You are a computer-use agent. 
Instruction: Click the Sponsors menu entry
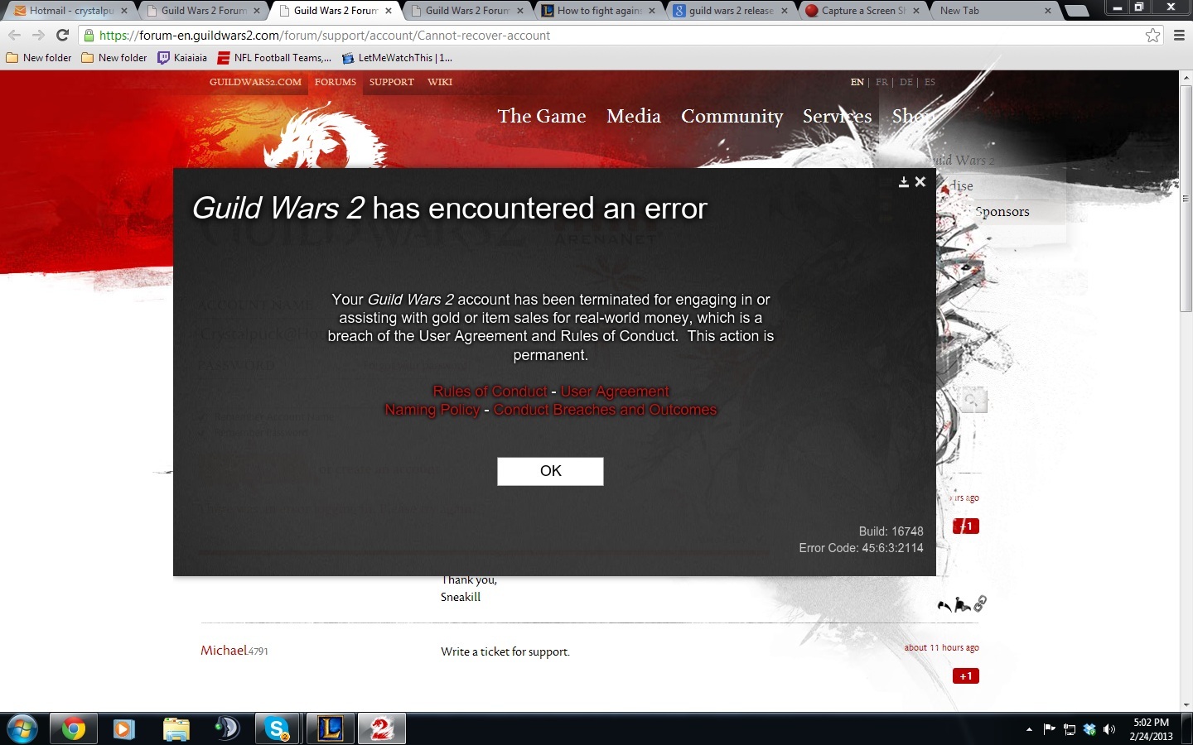(1002, 212)
